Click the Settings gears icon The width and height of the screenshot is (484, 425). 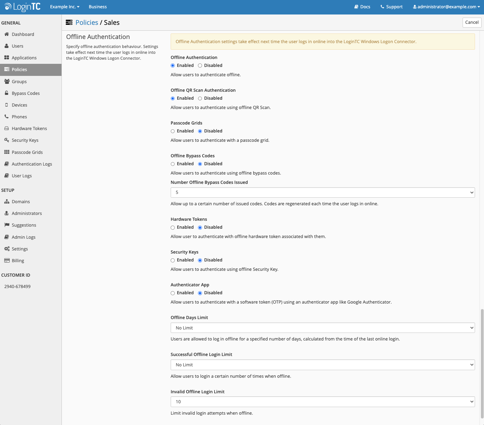point(7,249)
